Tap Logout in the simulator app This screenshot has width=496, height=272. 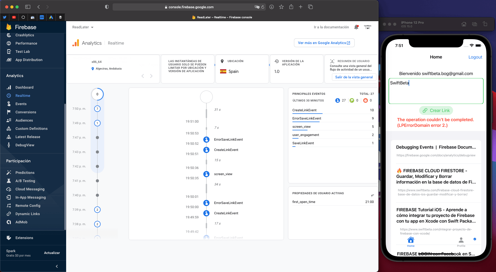475,57
